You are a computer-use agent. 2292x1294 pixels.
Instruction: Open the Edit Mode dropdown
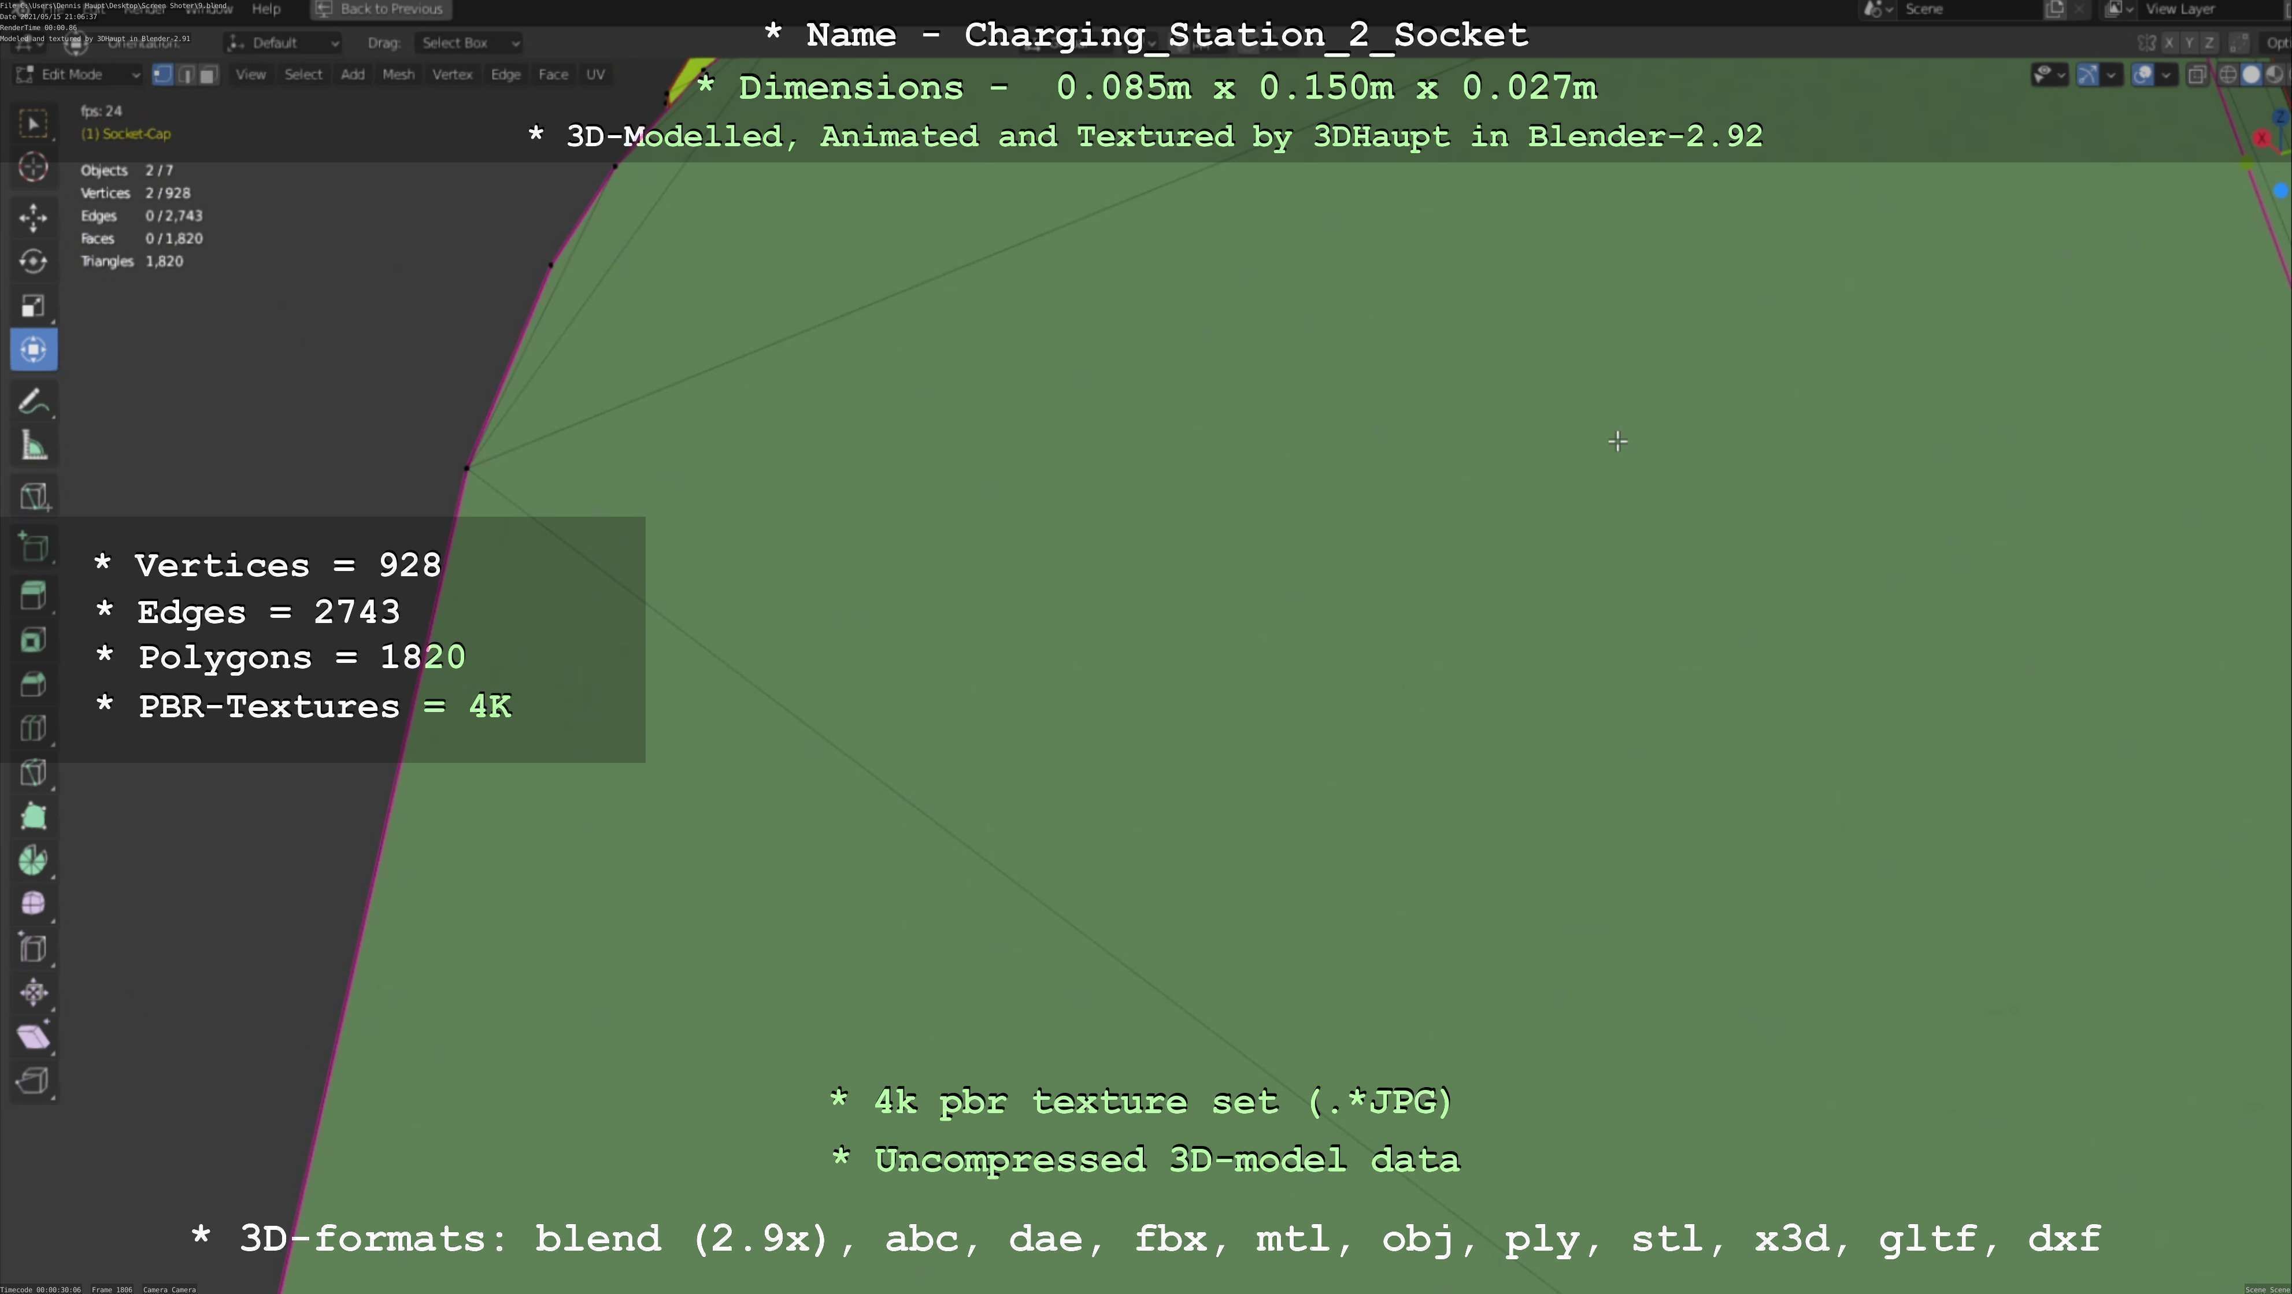click(x=77, y=75)
